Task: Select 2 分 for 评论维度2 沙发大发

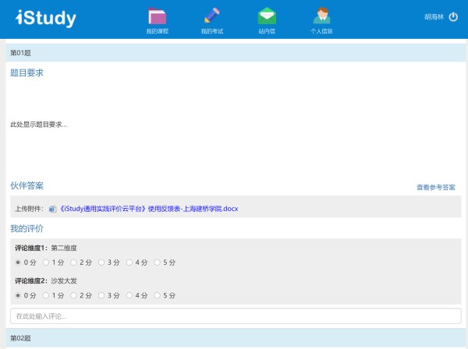Action: (x=74, y=295)
